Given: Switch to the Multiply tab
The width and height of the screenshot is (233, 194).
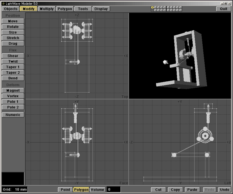Looking at the screenshot, I should pyautogui.click(x=47, y=9).
